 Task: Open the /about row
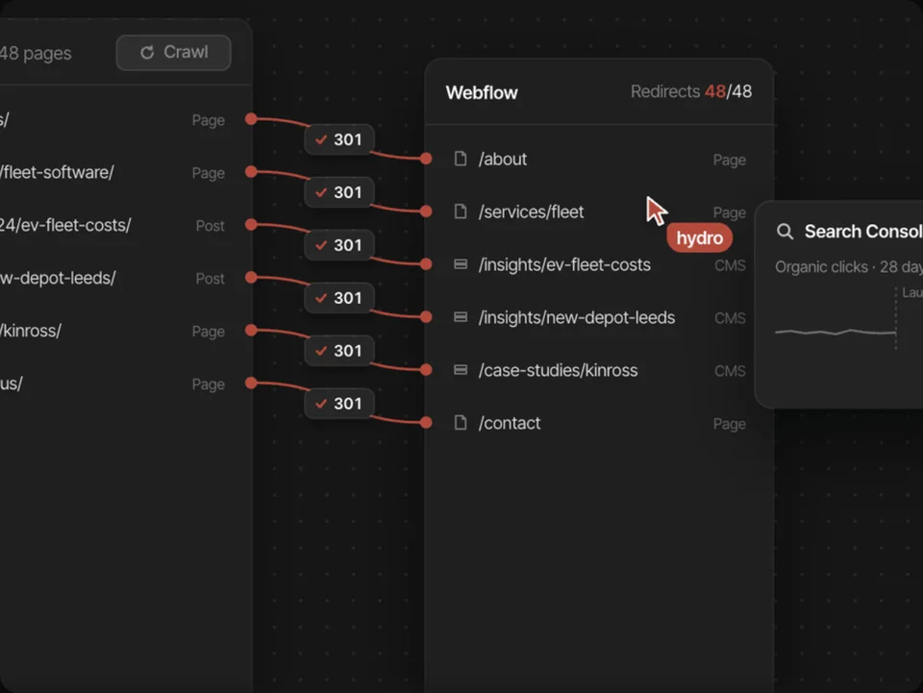pos(599,159)
